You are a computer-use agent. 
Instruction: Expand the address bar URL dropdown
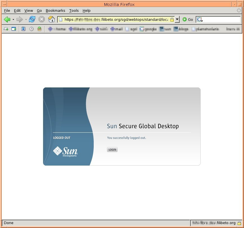point(177,19)
